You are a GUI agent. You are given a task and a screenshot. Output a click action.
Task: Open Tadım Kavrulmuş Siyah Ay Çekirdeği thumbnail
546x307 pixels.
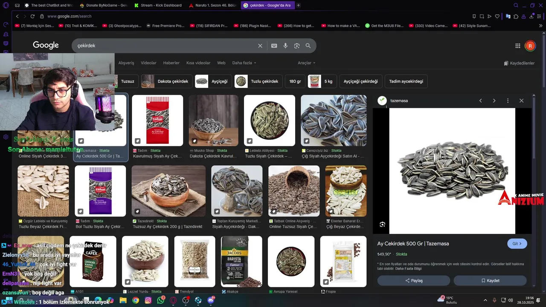click(x=157, y=121)
